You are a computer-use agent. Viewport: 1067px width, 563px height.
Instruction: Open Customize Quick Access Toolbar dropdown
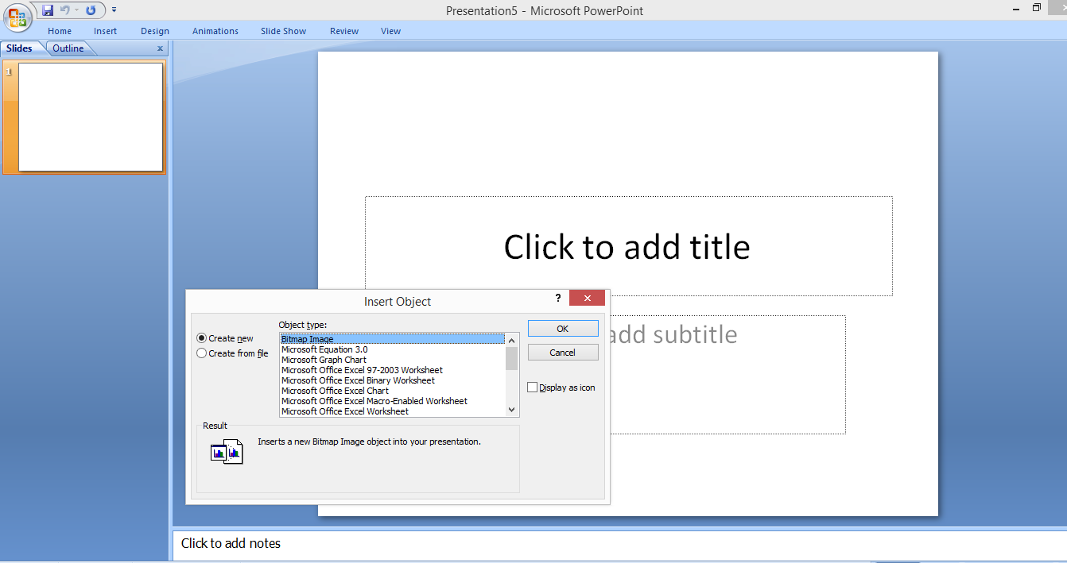coord(114,10)
